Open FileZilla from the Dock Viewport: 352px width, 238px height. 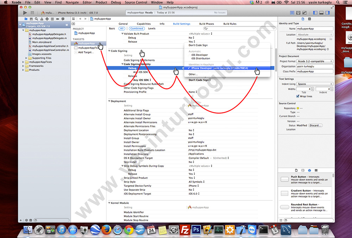pyautogui.click(x=185, y=230)
